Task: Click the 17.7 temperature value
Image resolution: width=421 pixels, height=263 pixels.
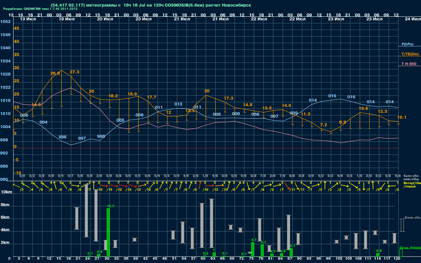Action: pyautogui.click(x=152, y=97)
